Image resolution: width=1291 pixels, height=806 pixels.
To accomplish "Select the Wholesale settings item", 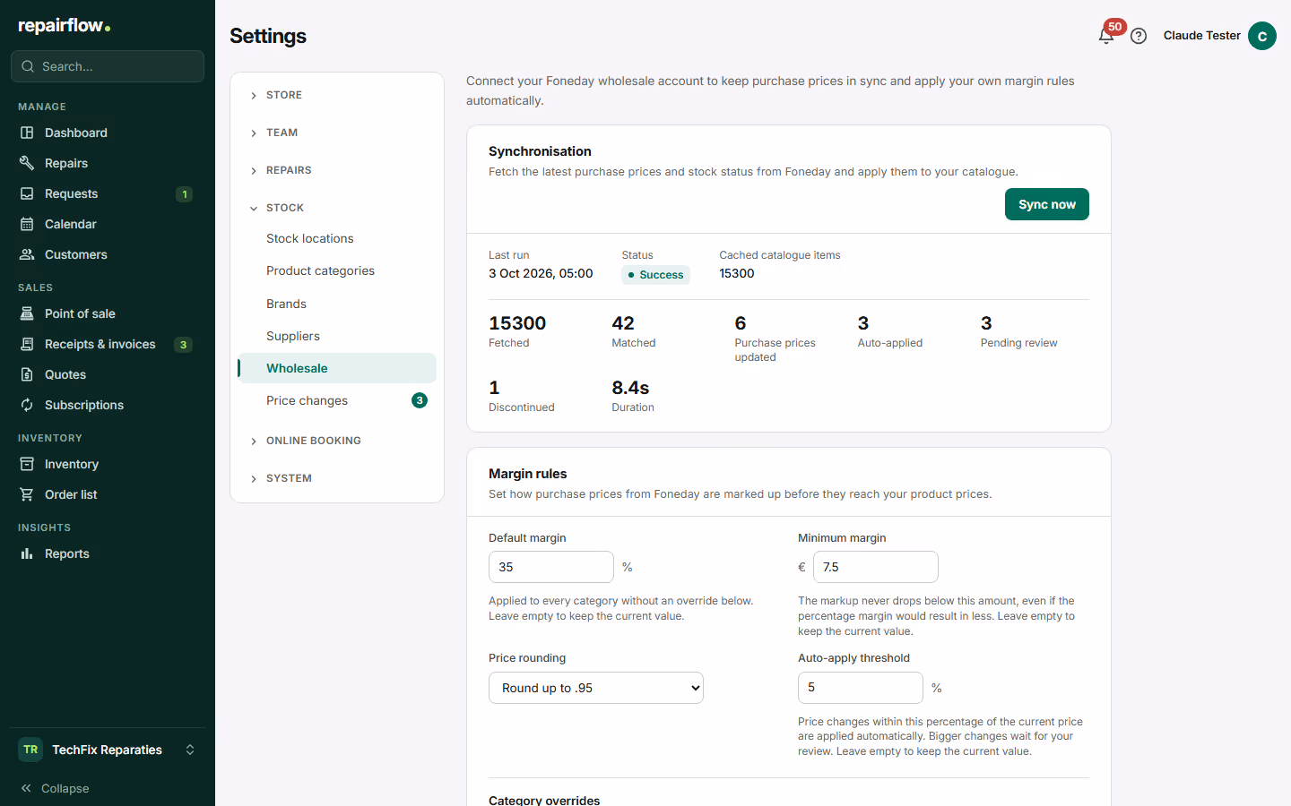I will coord(337,368).
